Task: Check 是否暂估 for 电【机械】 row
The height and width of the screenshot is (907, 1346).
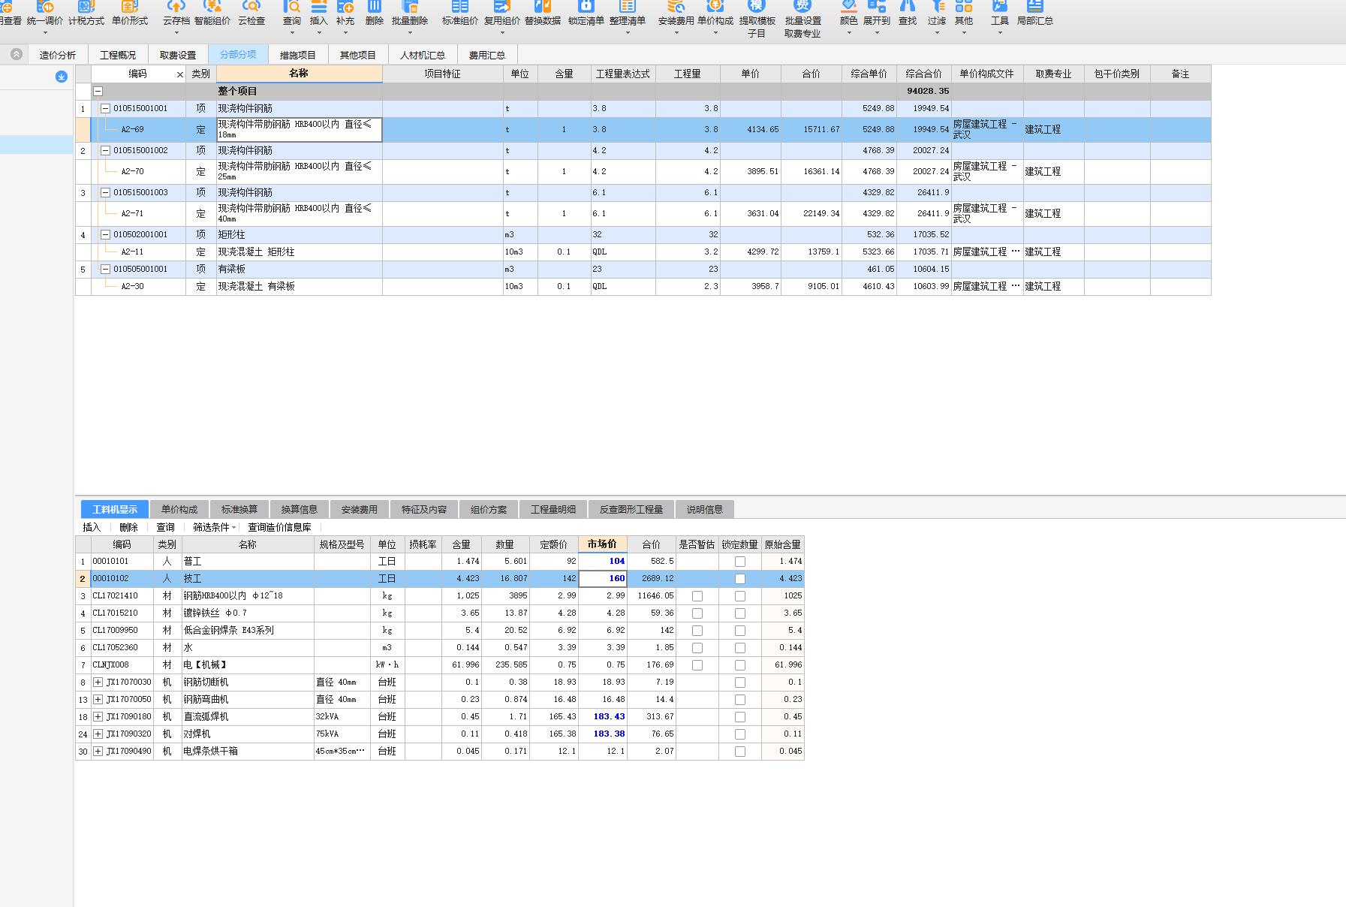Action: [x=697, y=665]
